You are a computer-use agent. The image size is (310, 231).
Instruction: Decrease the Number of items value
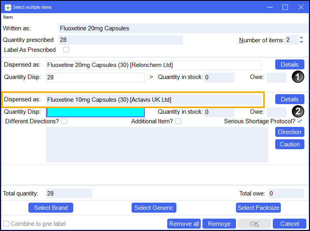(301, 42)
